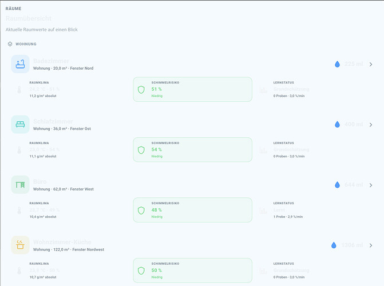The height and width of the screenshot is (286, 384).
Task: Click the Schlafzimmer room name heading
Action: pos(53,121)
